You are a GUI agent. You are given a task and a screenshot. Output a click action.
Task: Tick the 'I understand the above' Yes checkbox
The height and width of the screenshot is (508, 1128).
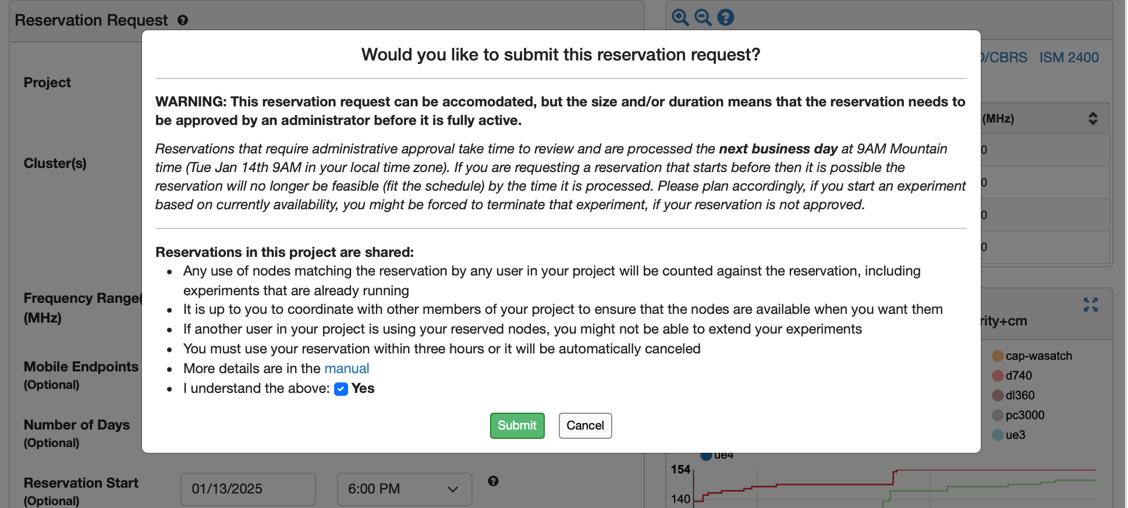pyautogui.click(x=341, y=389)
